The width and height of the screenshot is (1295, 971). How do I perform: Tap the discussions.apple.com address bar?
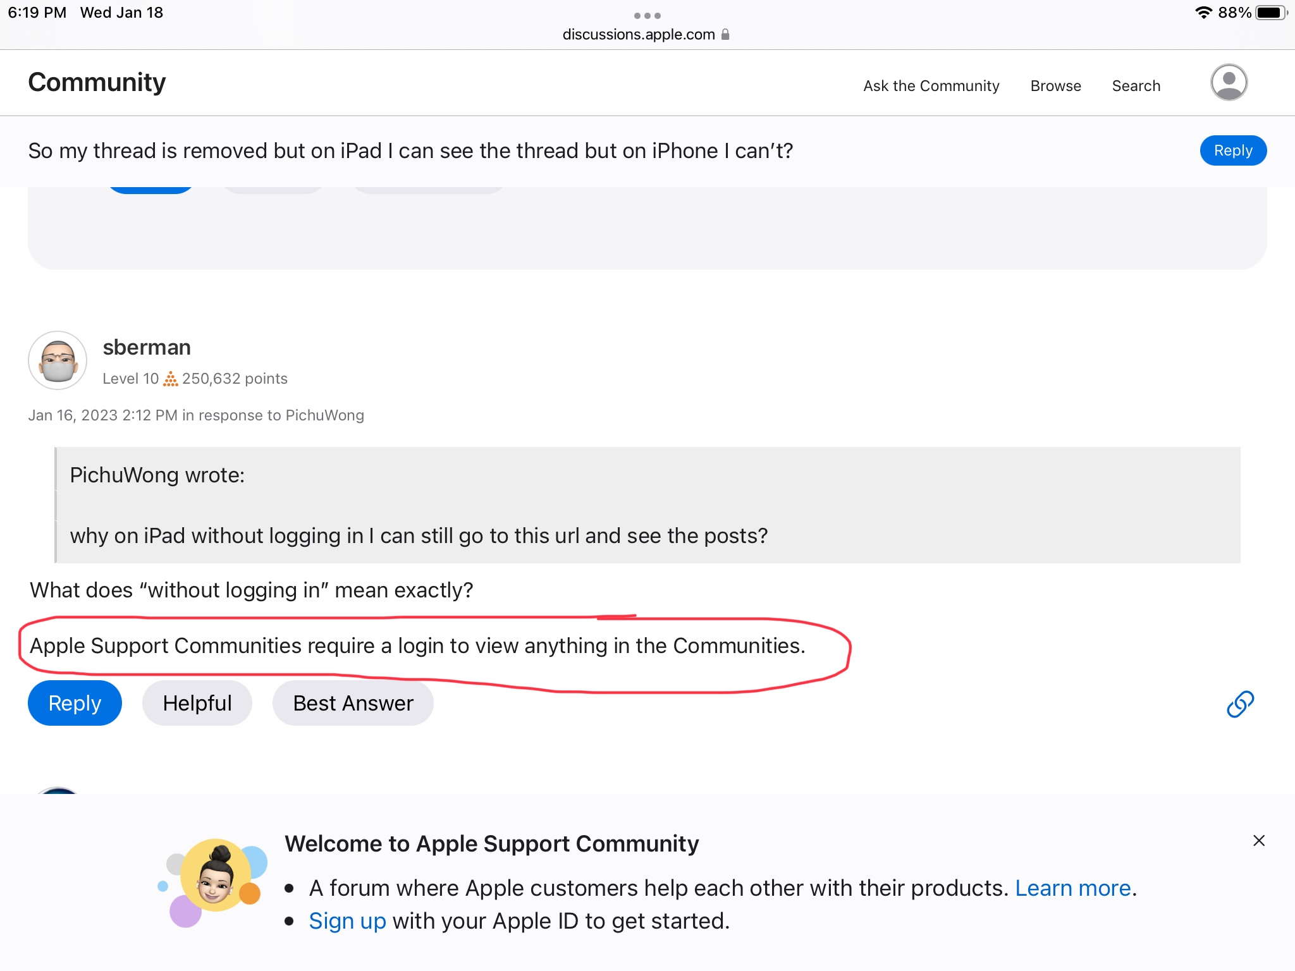[639, 35]
